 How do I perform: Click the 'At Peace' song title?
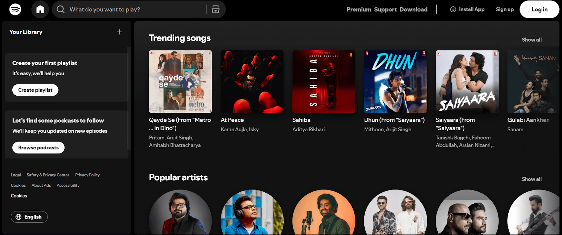pyautogui.click(x=232, y=120)
